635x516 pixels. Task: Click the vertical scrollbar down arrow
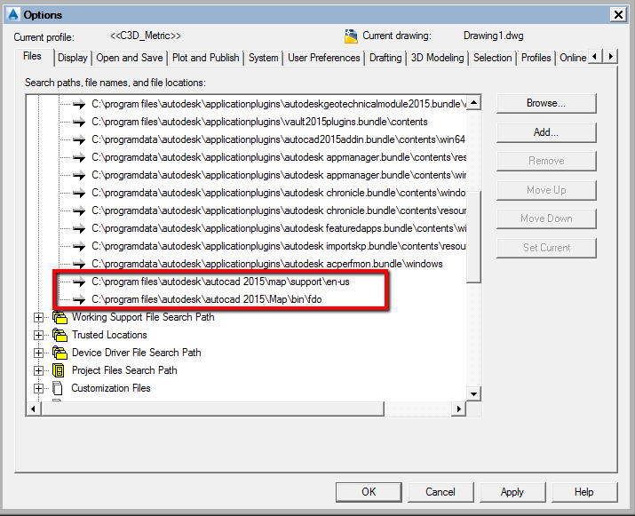(473, 393)
